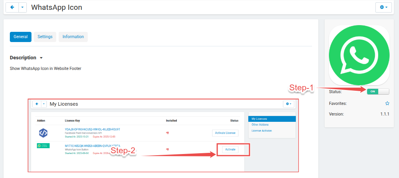Go to the Information tab
This screenshot has width=399, height=178.
tap(73, 37)
